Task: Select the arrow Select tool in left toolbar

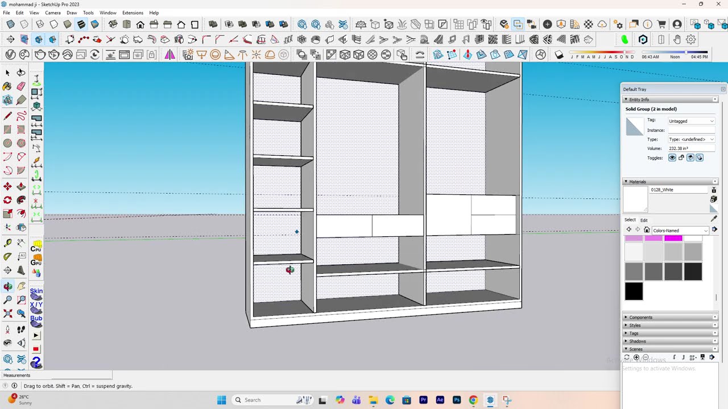Action: tap(7, 73)
